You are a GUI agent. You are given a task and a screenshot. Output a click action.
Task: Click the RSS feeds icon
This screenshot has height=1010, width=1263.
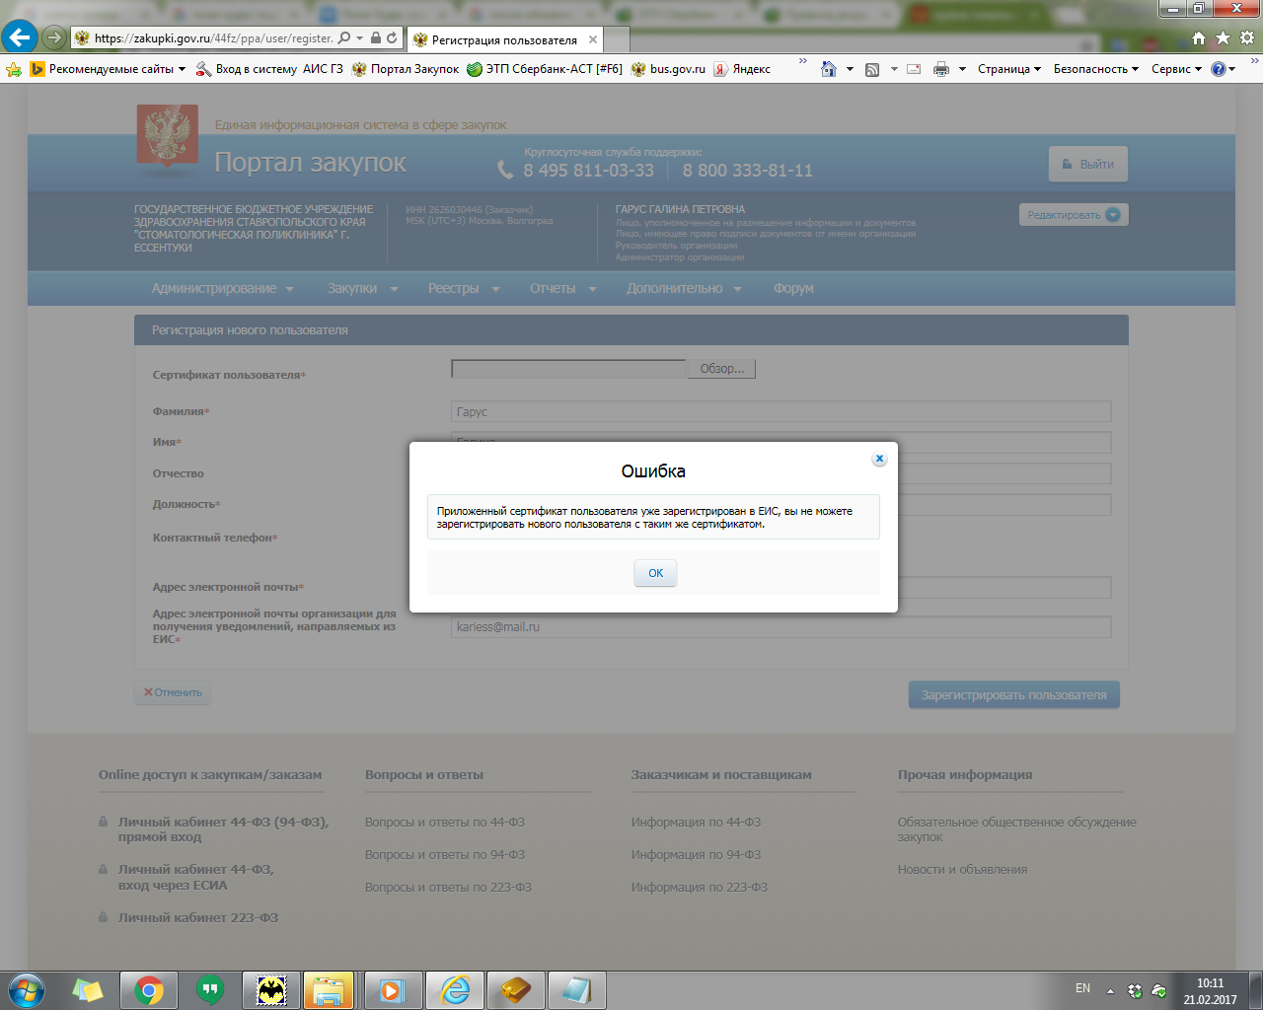pos(872,69)
